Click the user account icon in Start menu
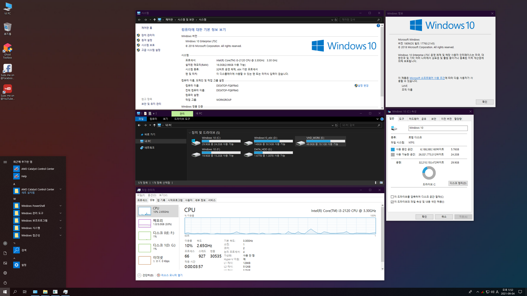Image resolution: width=527 pixels, height=296 pixels. click(x=5, y=243)
